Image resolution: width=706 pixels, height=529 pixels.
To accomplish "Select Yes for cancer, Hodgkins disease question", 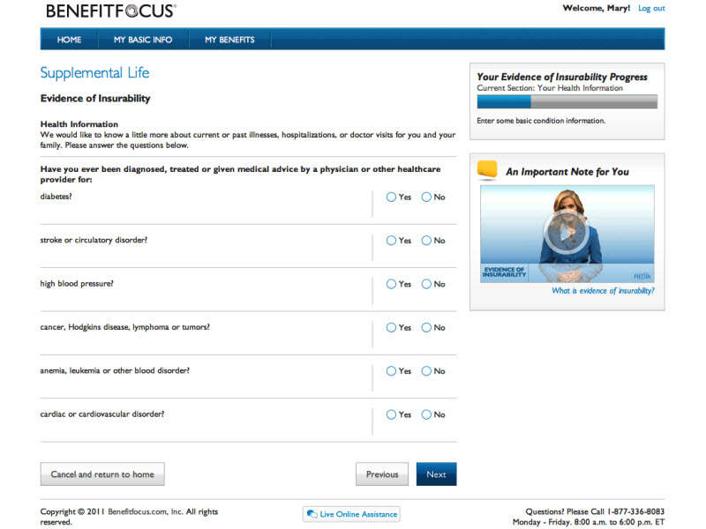I will tap(391, 327).
